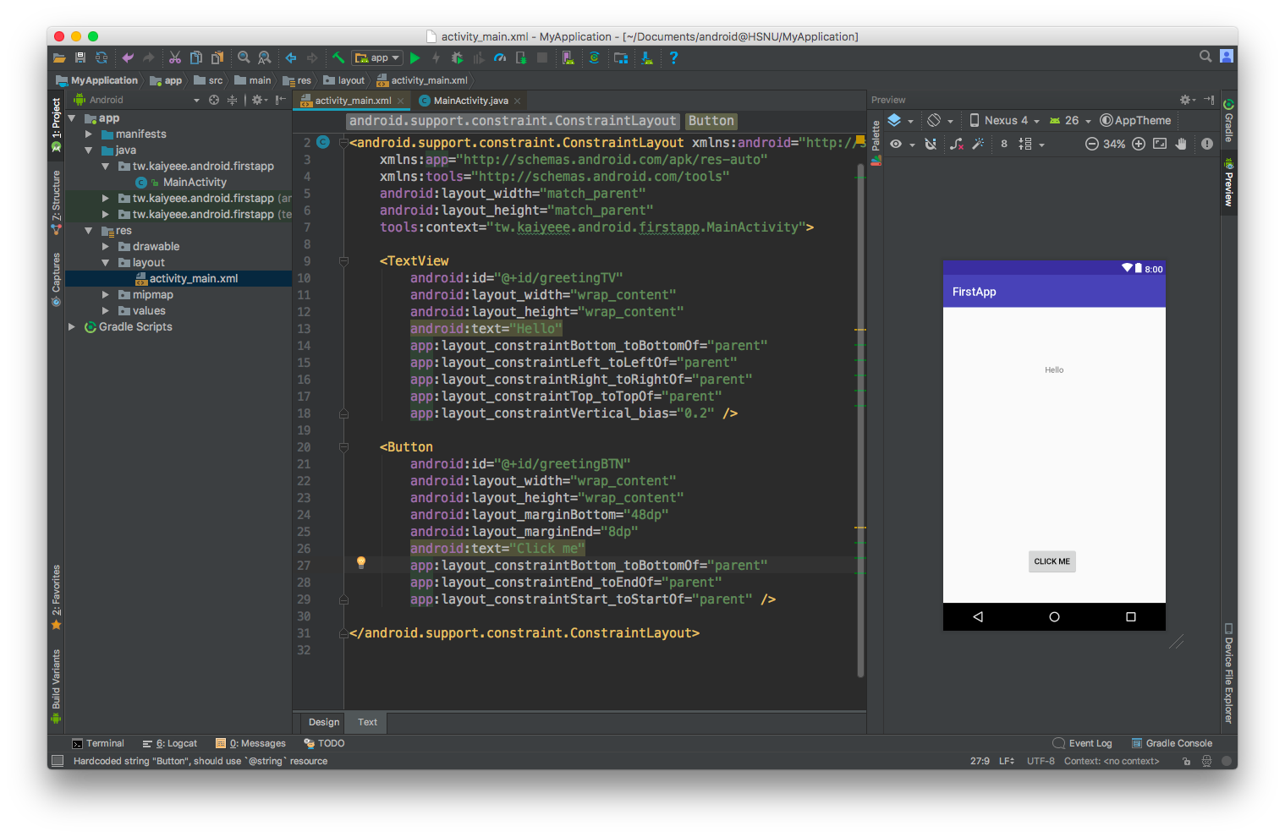The image size is (1285, 837).
Task: Click the Back navigation arrow icon
Action: point(291,58)
